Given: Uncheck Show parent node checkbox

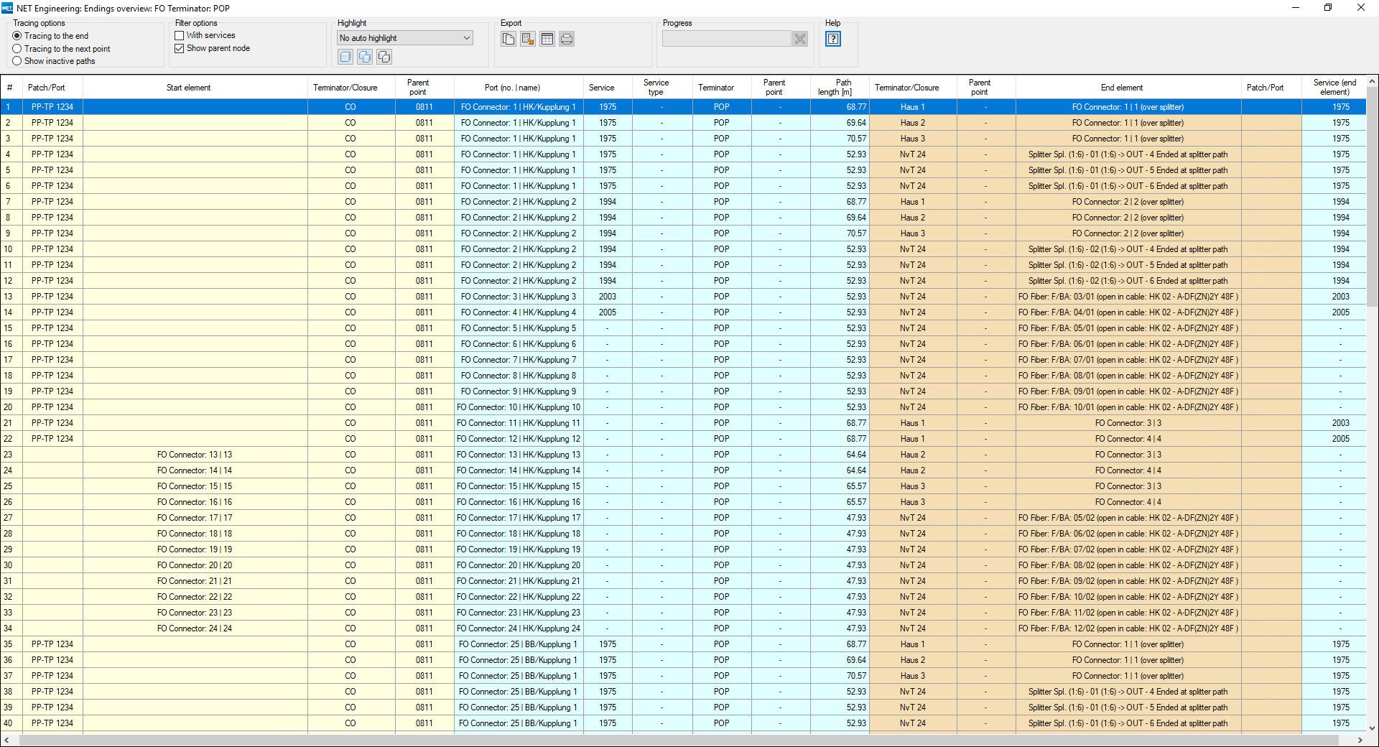Looking at the screenshot, I should coord(180,48).
